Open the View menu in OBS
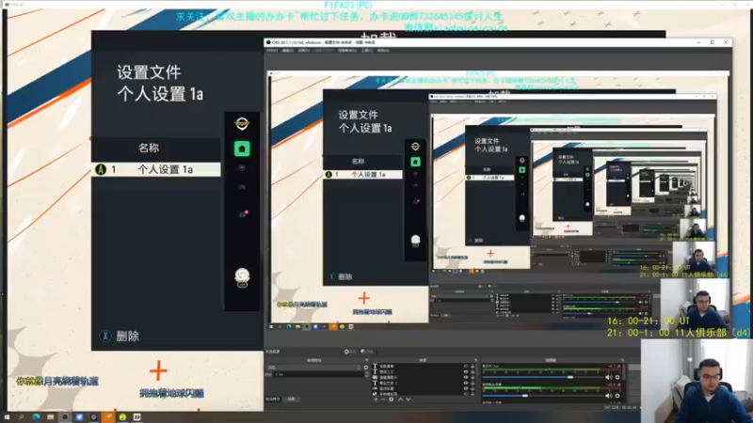Viewport: 753px width, 423px height. [x=304, y=51]
